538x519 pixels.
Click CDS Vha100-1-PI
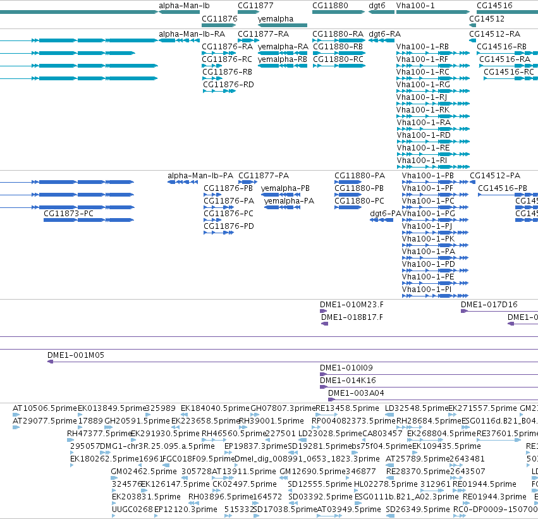427,290
